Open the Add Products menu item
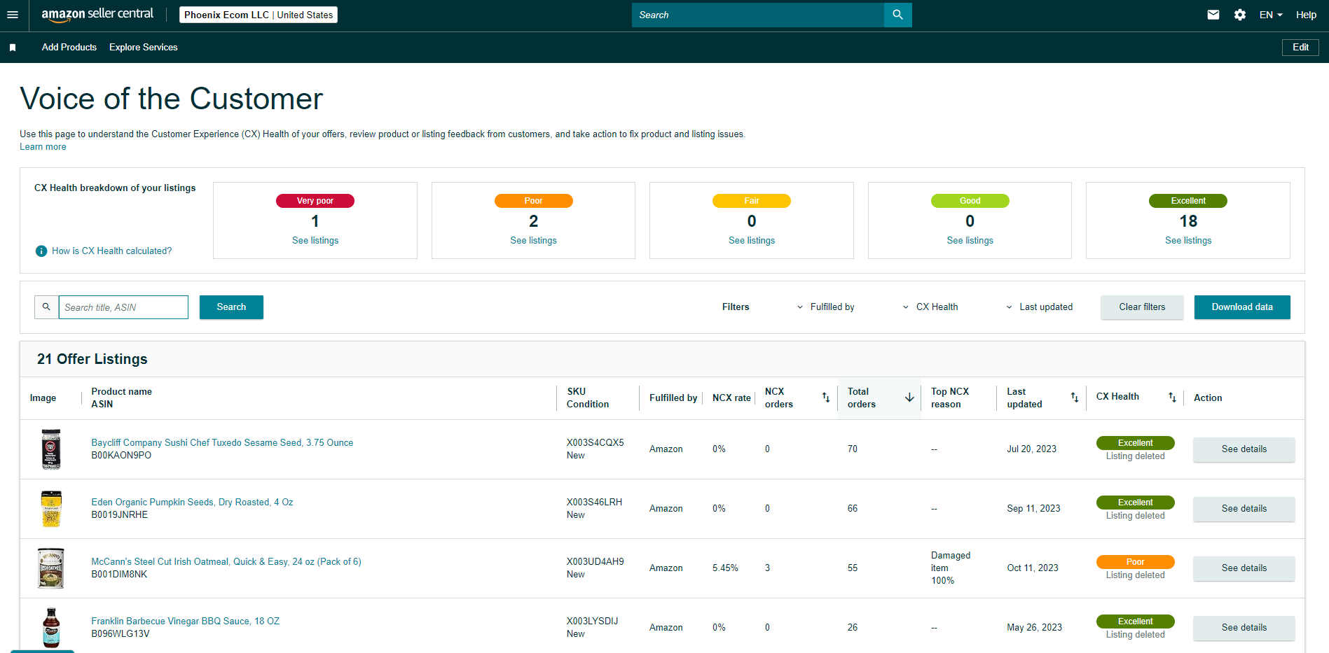 (x=69, y=48)
